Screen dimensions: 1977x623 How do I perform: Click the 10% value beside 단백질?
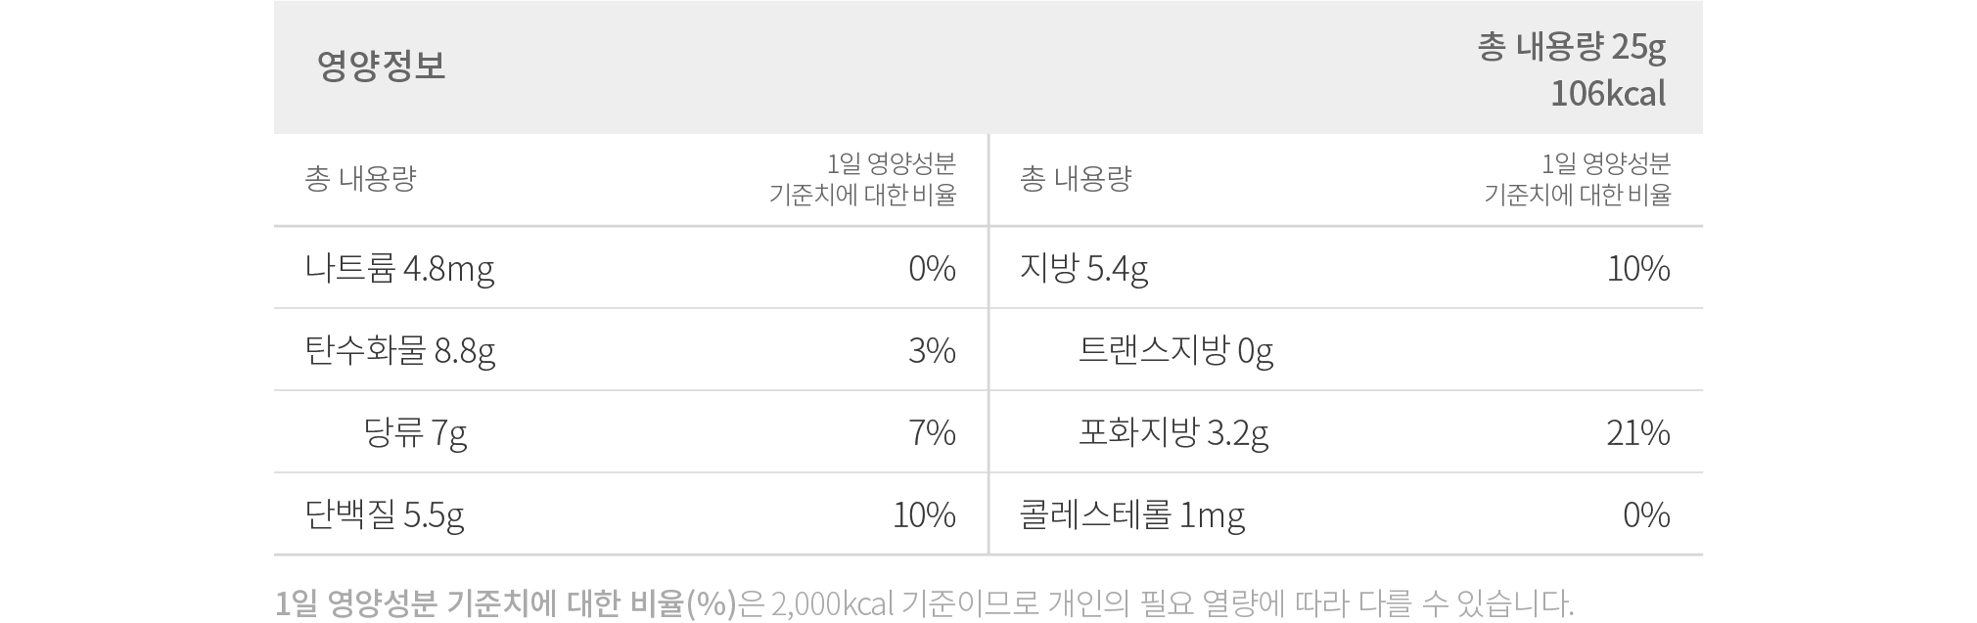pos(924,514)
